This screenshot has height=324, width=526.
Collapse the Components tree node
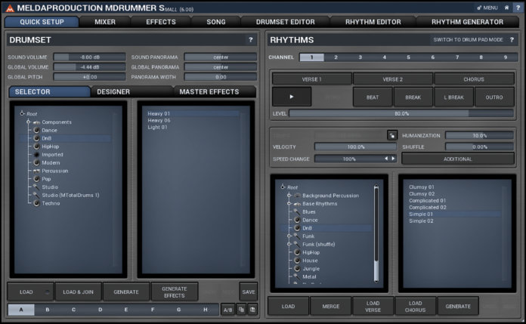28,122
